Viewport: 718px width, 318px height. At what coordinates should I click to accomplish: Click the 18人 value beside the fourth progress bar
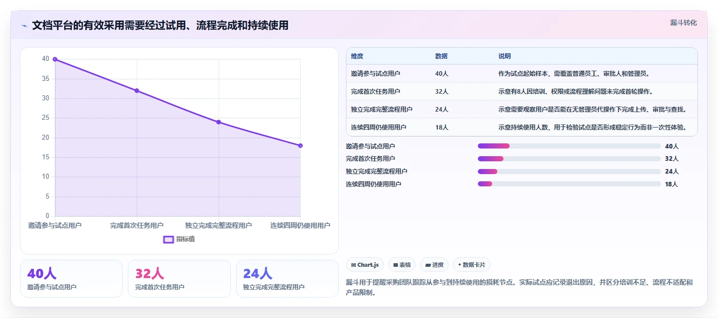(x=672, y=184)
